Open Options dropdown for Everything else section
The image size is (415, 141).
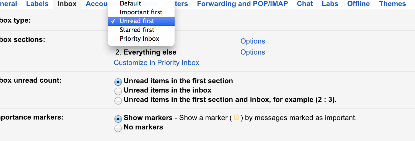click(253, 52)
